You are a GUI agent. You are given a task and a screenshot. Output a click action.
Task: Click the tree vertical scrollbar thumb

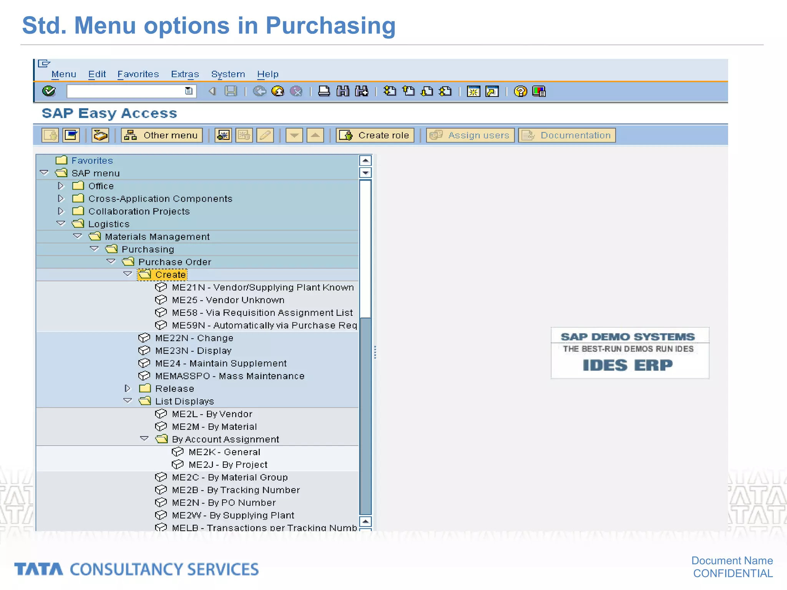point(365,249)
